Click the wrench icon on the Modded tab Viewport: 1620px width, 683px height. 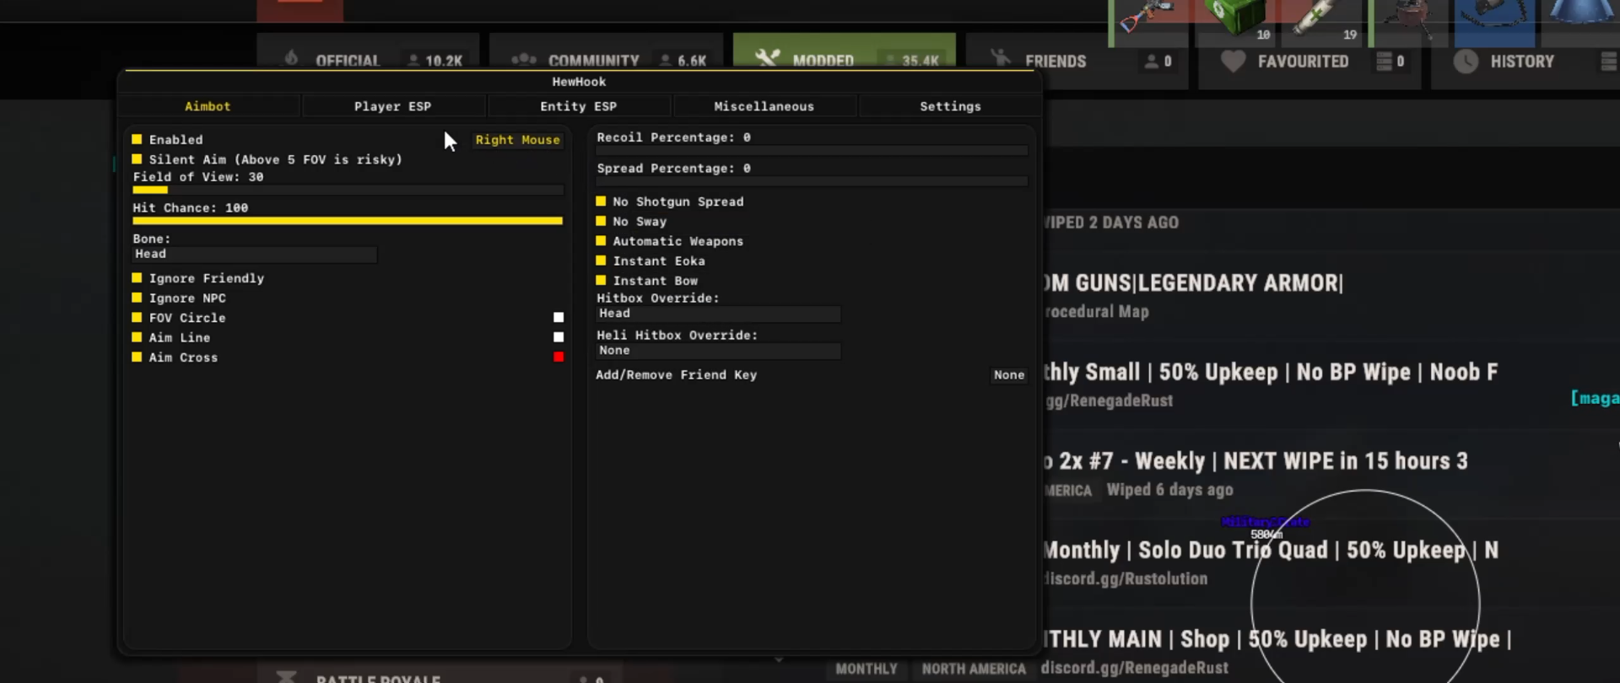pos(767,58)
